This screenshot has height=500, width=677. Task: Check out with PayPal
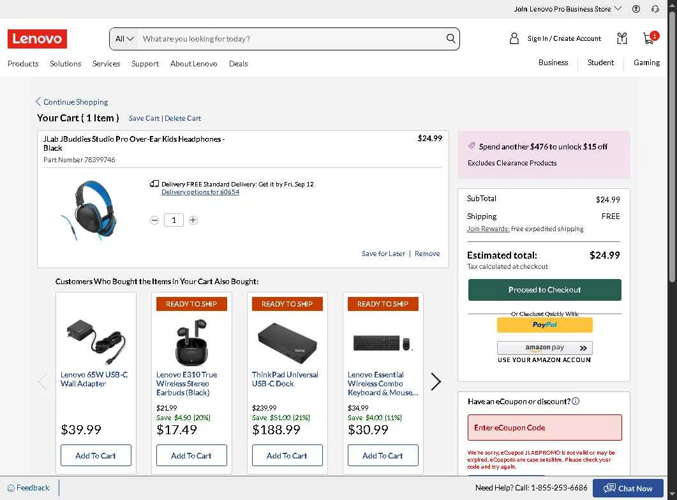(544, 324)
